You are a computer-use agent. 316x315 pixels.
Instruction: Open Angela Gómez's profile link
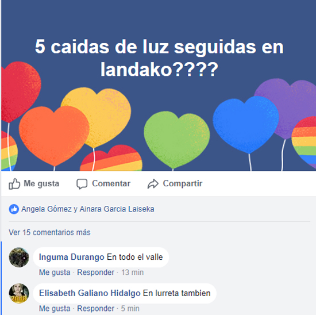pos(47,209)
